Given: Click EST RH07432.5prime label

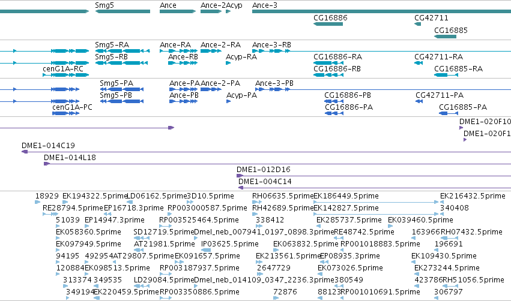Looking at the screenshot, I should click(471, 231).
